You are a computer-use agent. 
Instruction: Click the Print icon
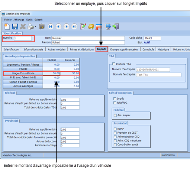coord(30,27)
